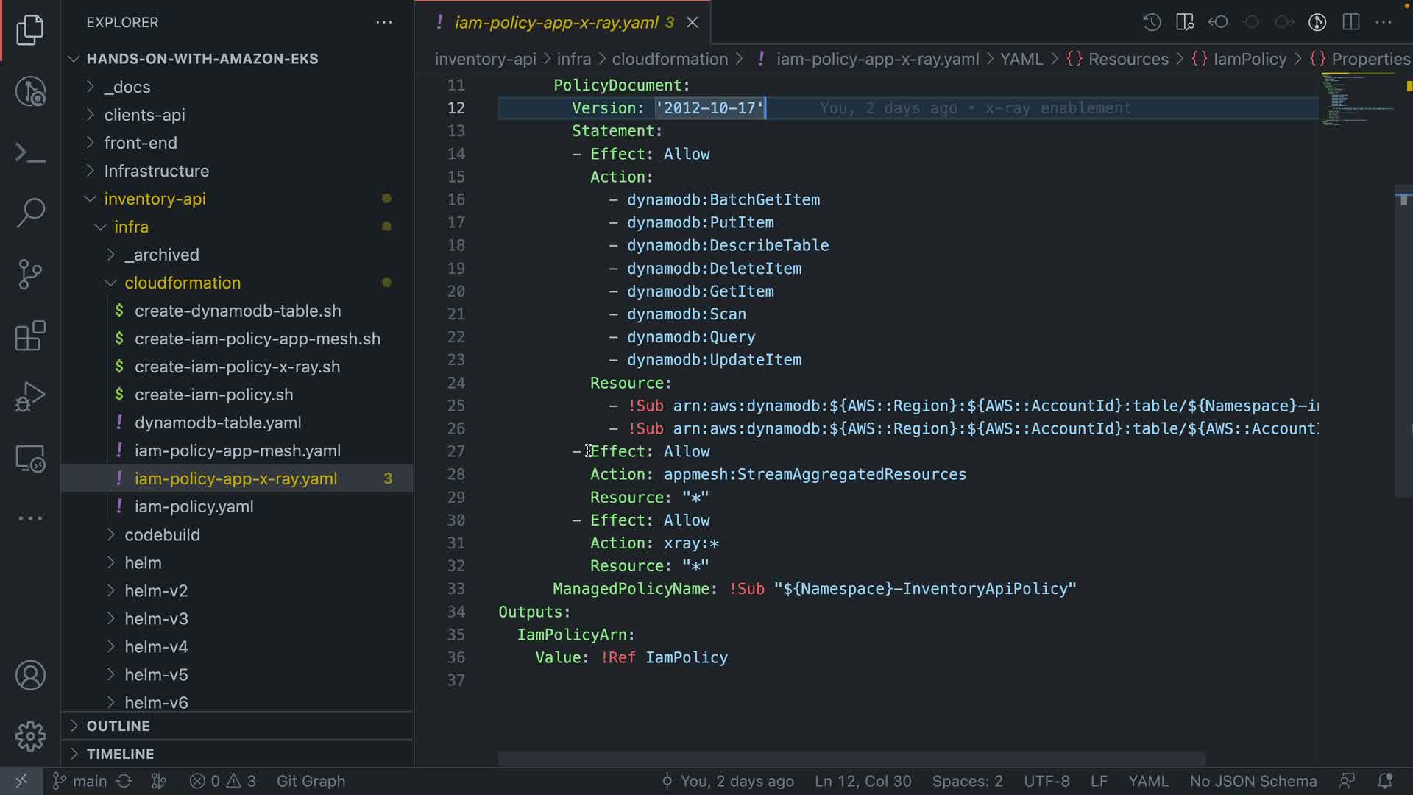Click the Resources breadcrumb item
Viewport: 1413px width, 795px height.
pos(1127,59)
